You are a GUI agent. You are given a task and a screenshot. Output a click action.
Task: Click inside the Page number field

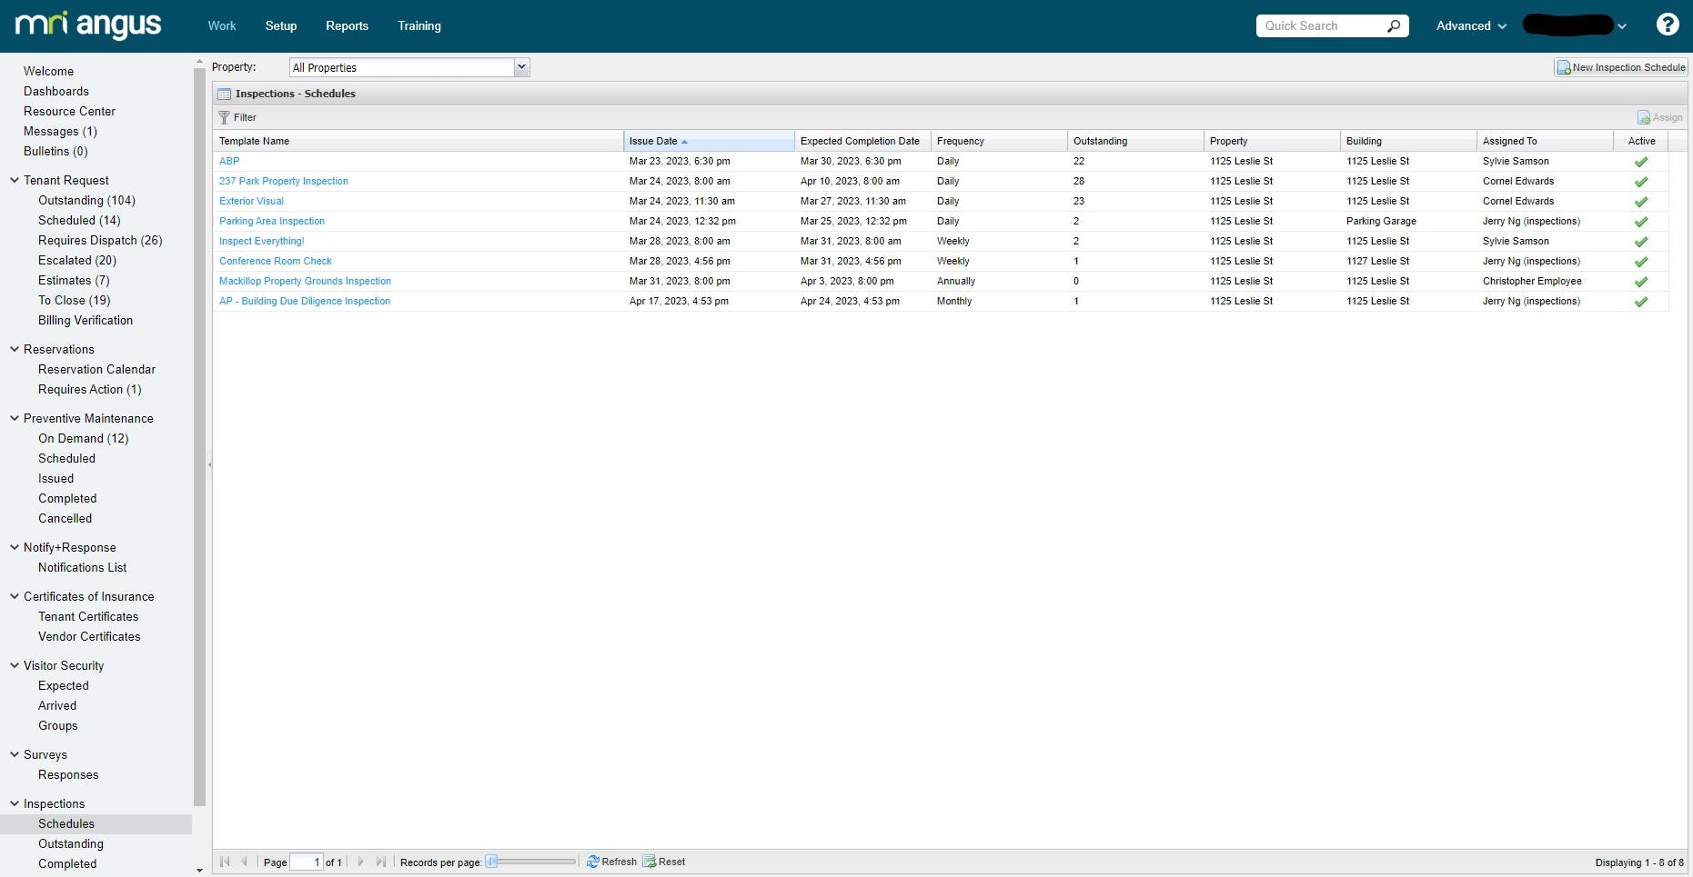point(307,862)
